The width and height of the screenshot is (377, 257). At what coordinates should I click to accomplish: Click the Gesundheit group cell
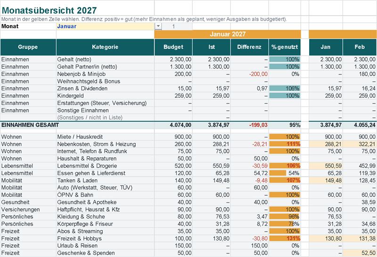click(28, 202)
